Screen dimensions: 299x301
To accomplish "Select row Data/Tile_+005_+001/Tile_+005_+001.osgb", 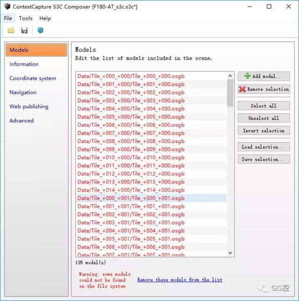I will pyautogui.click(x=151, y=239).
